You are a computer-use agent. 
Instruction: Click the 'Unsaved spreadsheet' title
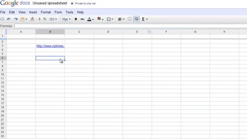click(x=50, y=3)
